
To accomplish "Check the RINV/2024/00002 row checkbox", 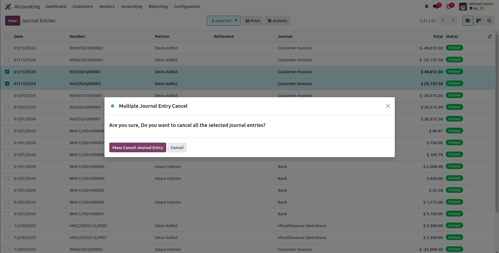I will (7, 48).
